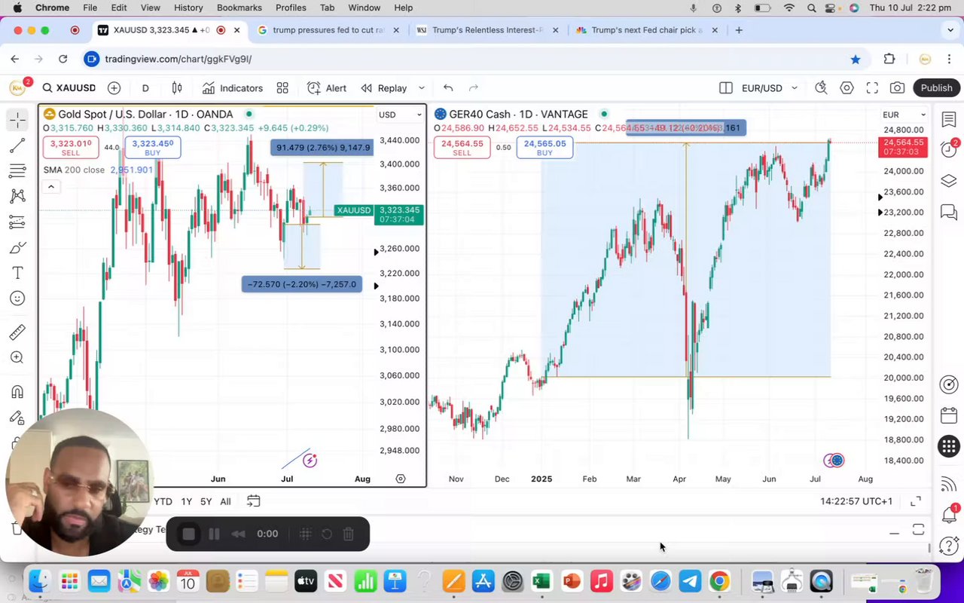Click GER40 BUY 24,565.05 button
The height and width of the screenshot is (603, 964).
(545, 147)
